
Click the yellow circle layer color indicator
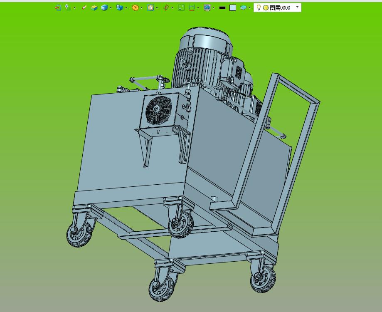pos(266,8)
